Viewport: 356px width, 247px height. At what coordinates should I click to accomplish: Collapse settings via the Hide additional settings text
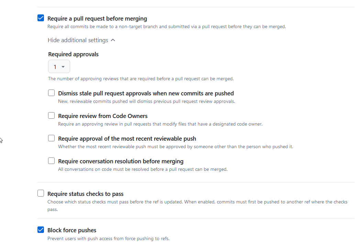78,40
